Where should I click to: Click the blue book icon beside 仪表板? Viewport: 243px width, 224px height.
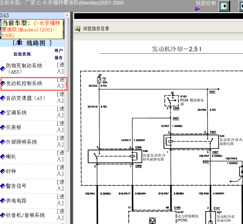[3, 127]
